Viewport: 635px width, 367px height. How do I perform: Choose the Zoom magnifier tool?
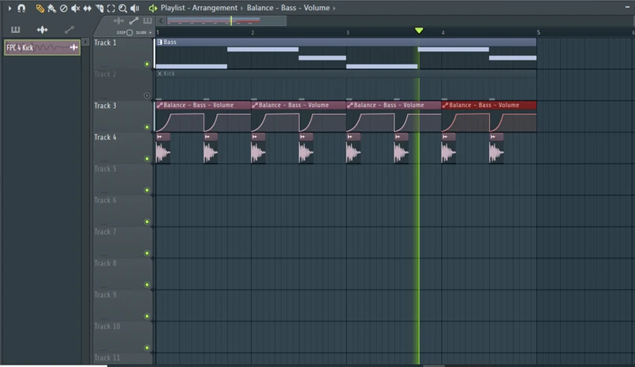point(122,8)
